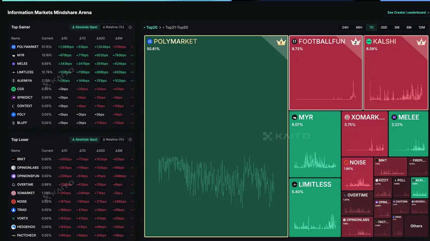The image size is (430, 241).
Task: Open the NOISE treemap tile
Action: click(x=358, y=174)
